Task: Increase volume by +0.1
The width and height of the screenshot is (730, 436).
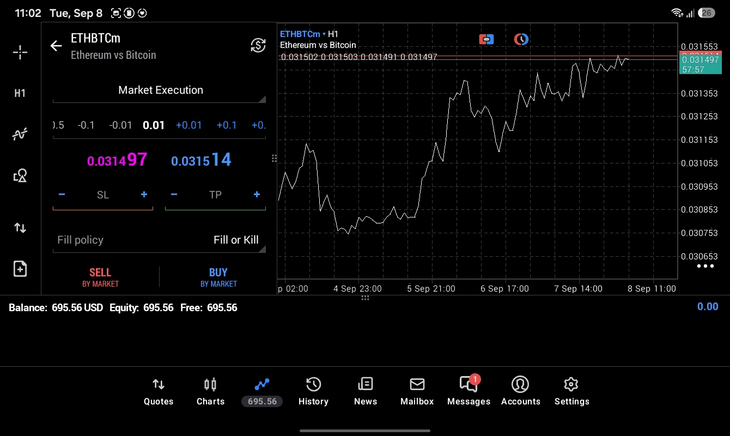Action: point(227,125)
